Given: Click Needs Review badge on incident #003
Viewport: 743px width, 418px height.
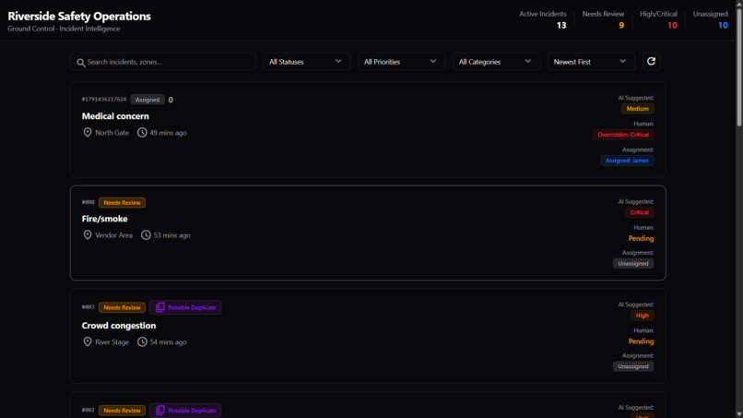Looking at the screenshot, I should pyautogui.click(x=122, y=307).
